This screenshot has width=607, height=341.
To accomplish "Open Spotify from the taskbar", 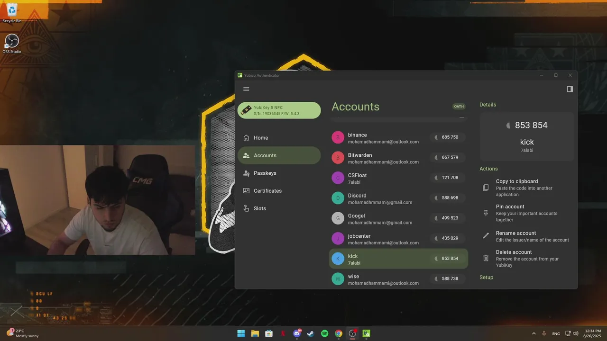I will pyautogui.click(x=324, y=333).
